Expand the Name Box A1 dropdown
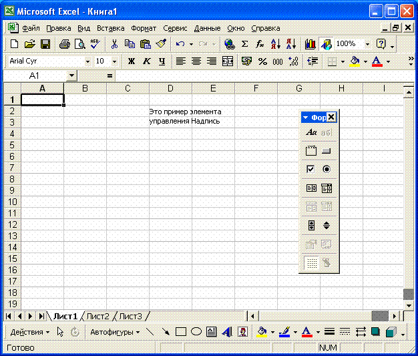The image size is (418, 356). [x=71, y=75]
